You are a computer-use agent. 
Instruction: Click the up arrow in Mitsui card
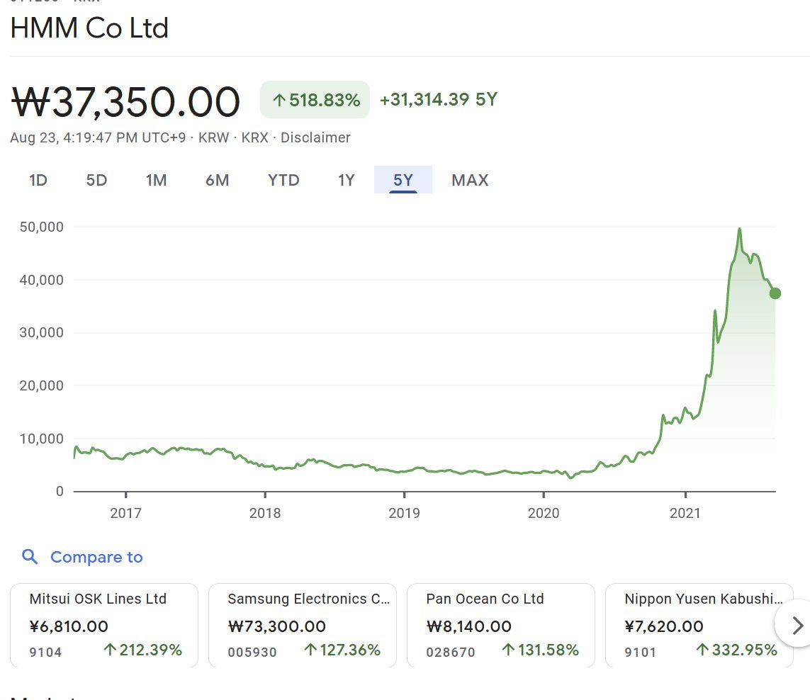pyautogui.click(x=110, y=650)
